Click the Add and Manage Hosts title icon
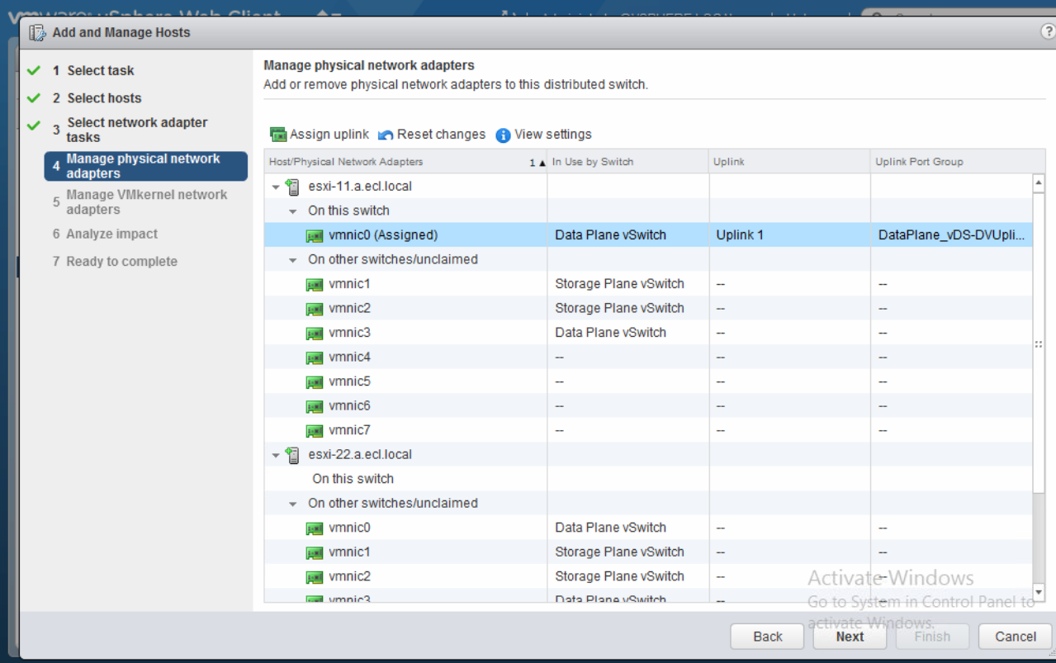 [x=37, y=33]
